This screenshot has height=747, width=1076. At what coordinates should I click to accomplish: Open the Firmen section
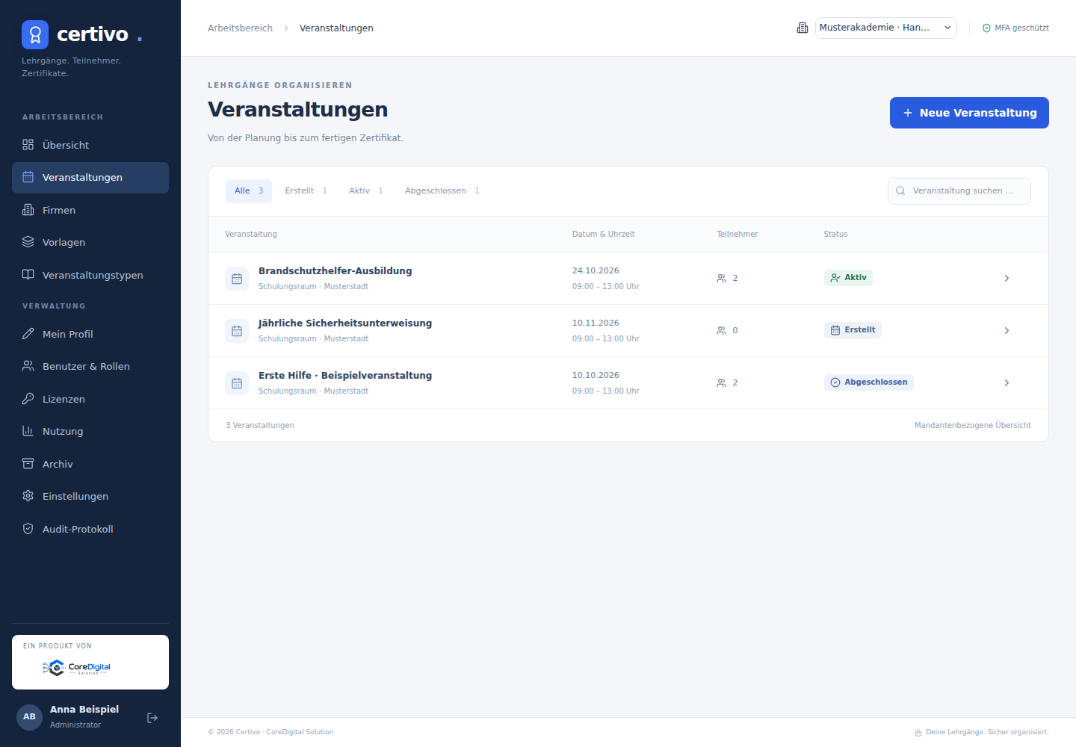point(90,210)
